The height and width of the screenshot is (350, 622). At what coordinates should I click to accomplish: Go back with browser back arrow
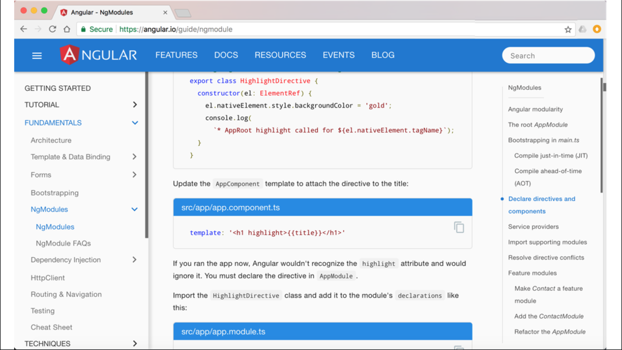click(24, 29)
